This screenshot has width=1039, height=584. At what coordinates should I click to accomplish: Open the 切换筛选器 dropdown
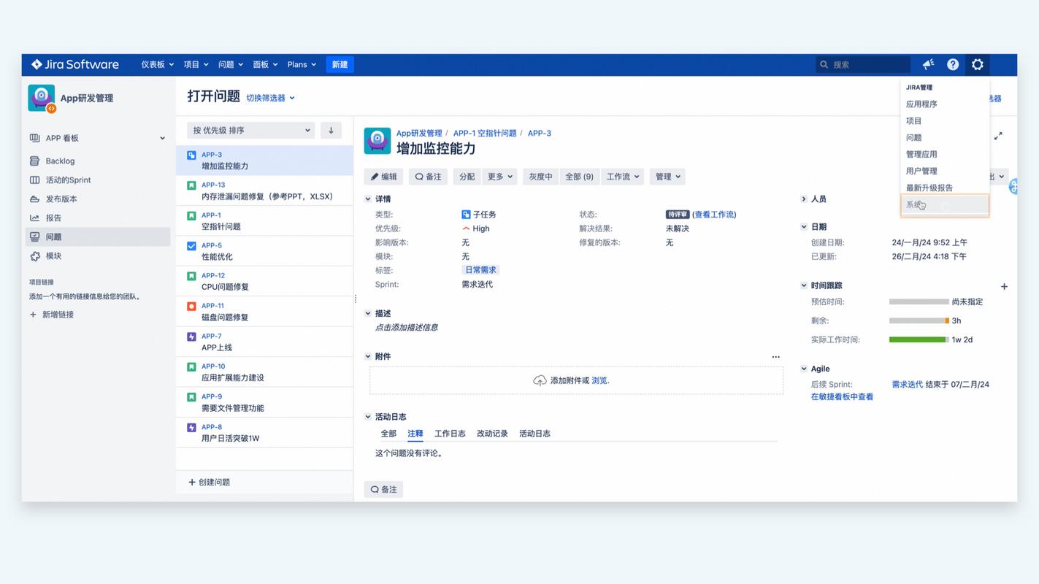(267, 97)
